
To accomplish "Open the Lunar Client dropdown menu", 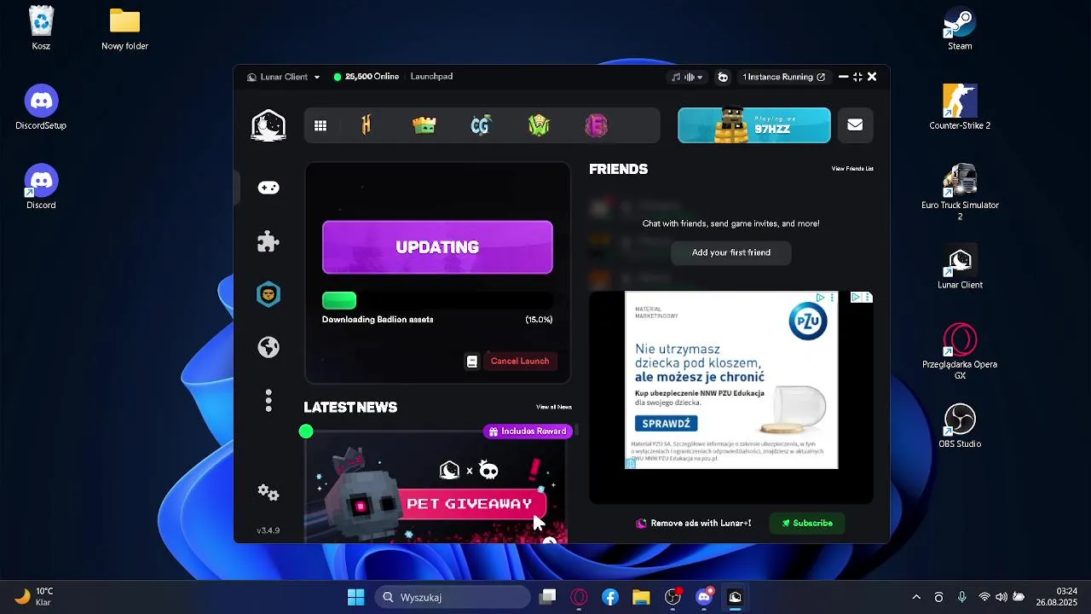I will (283, 77).
